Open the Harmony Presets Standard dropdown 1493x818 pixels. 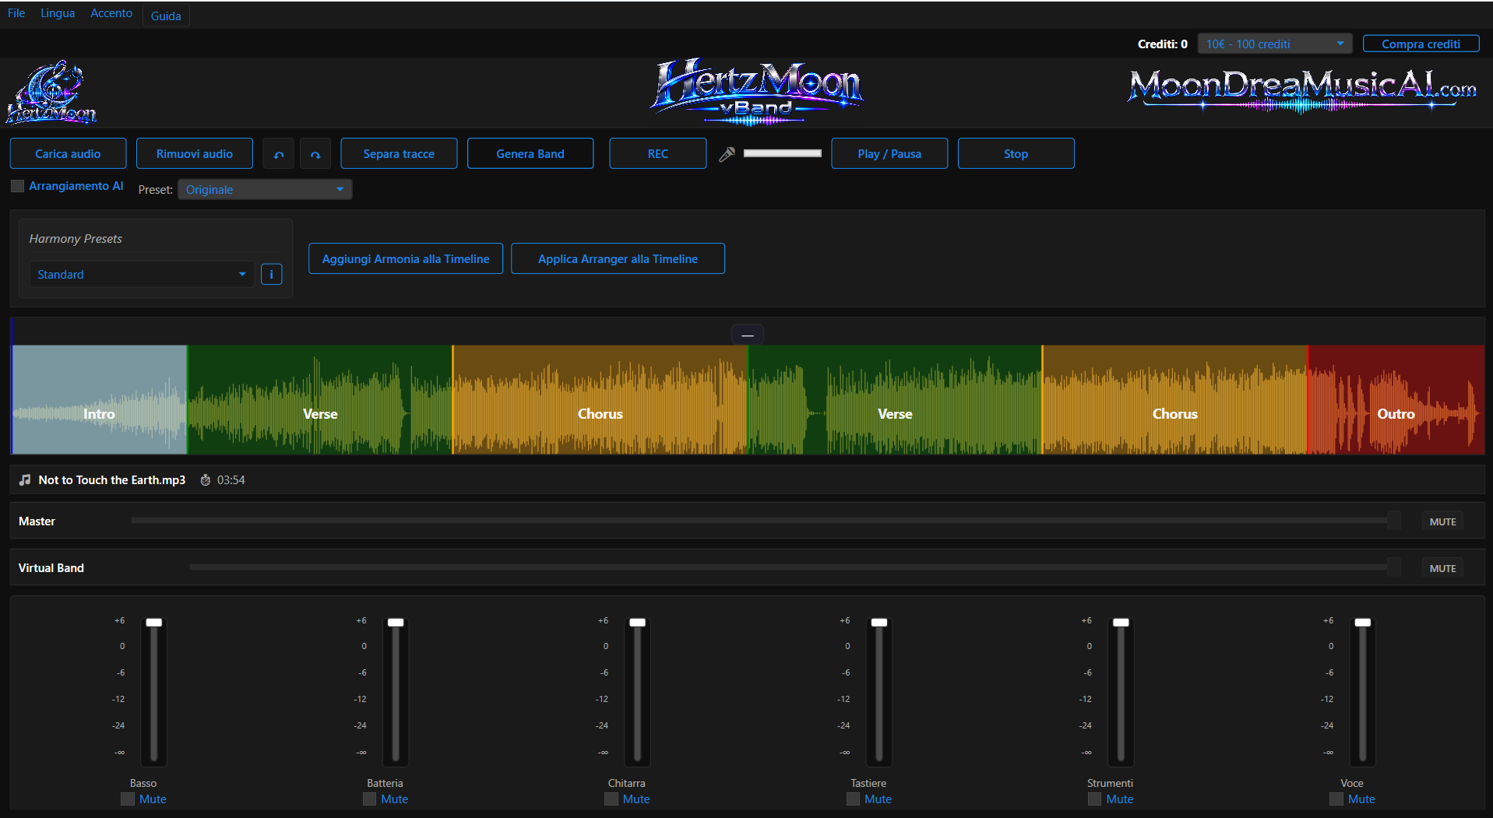[x=142, y=274]
